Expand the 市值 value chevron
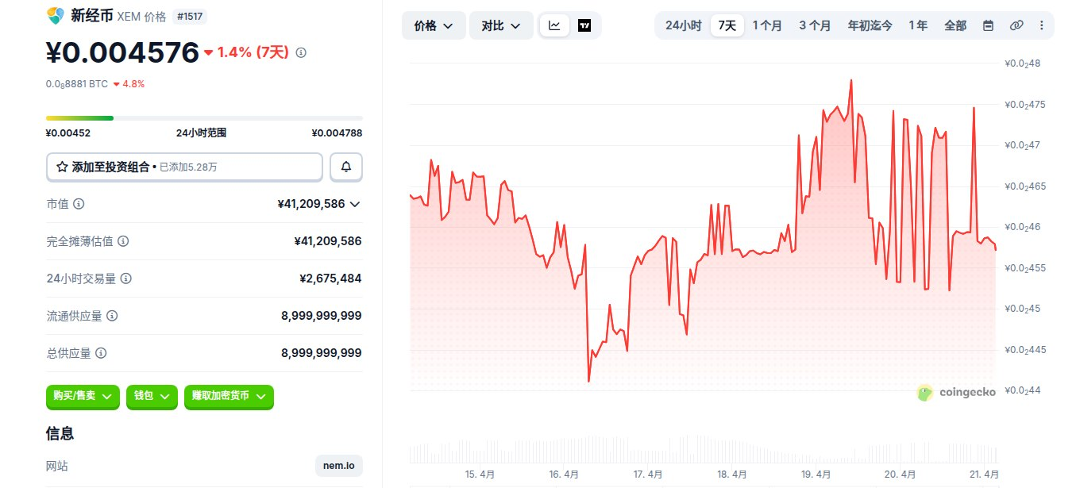The width and height of the screenshot is (1080, 488). pyautogui.click(x=355, y=204)
